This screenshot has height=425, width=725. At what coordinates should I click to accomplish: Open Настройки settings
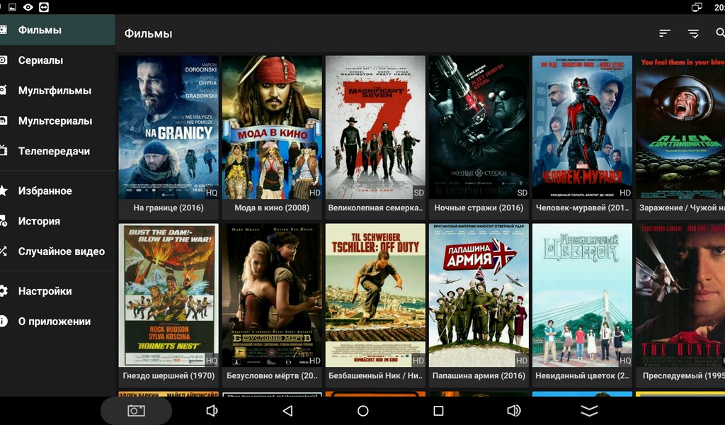tap(45, 291)
